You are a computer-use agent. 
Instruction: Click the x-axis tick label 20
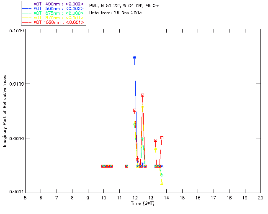(260, 198)
